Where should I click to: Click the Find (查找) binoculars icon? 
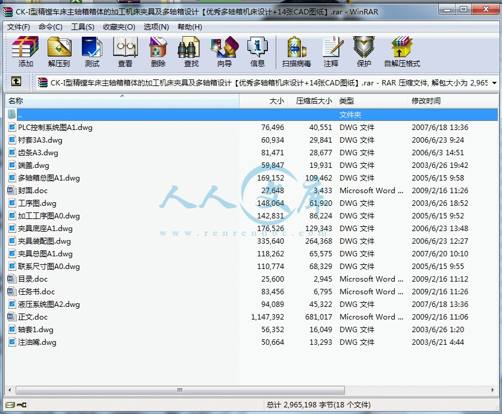click(191, 52)
